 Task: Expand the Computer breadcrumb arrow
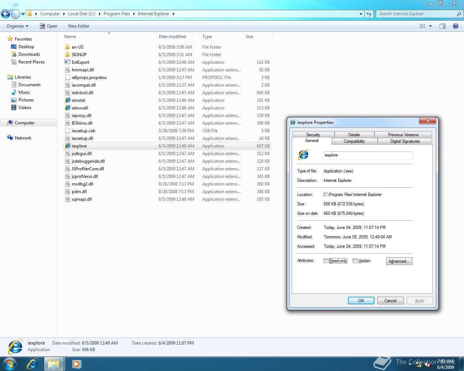pyautogui.click(x=64, y=14)
